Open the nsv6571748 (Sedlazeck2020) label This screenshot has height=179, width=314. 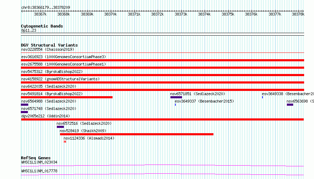(49, 109)
